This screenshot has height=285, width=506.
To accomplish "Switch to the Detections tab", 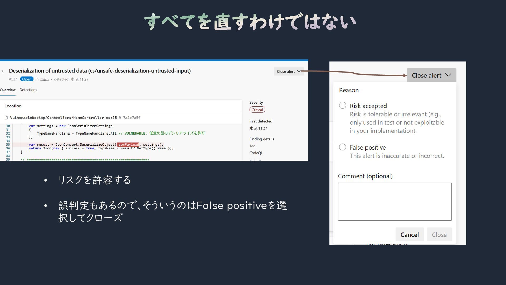I will click(28, 90).
